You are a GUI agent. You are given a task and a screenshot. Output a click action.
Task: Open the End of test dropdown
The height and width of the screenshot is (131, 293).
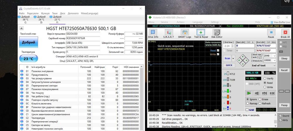[x=274, y=65]
